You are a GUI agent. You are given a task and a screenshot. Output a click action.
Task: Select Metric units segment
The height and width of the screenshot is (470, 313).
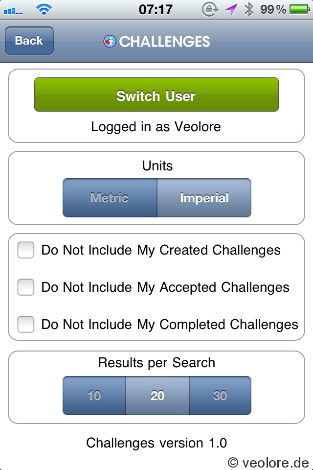[110, 198]
